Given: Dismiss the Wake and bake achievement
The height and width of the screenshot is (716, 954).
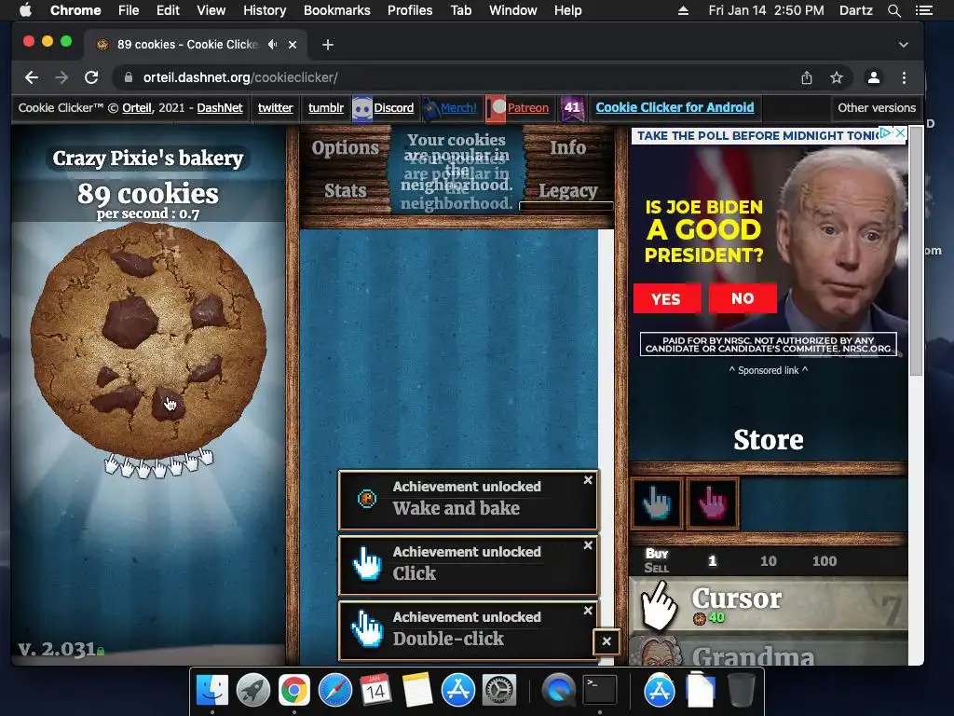Looking at the screenshot, I should [588, 480].
